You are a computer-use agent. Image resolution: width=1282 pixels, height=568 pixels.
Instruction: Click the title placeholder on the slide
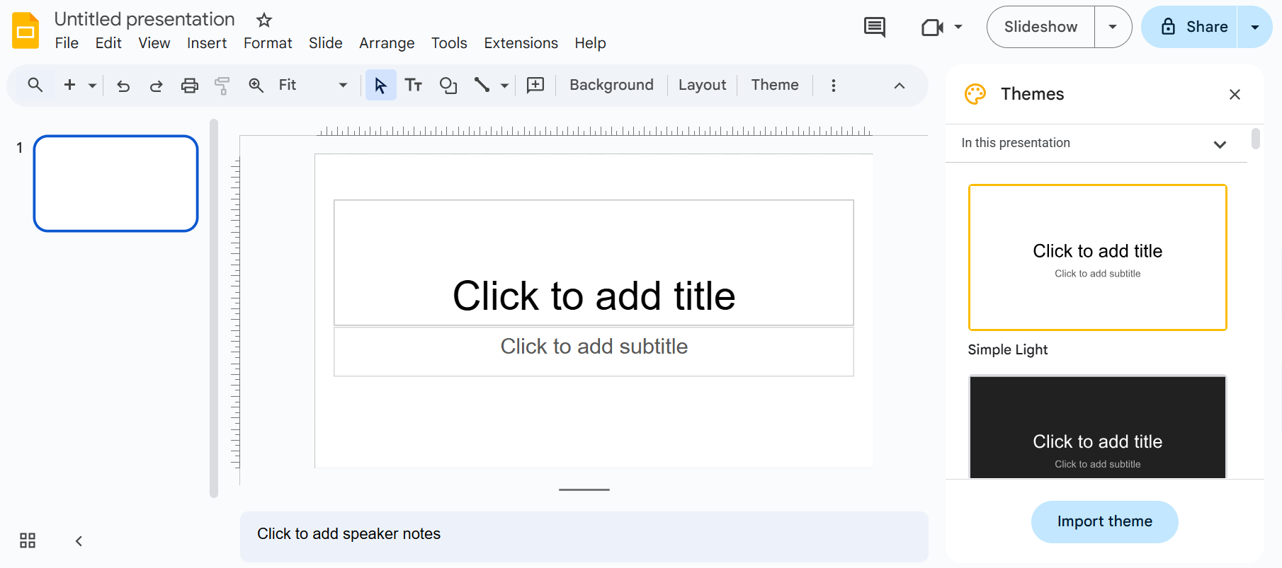pyautogui.click(x=594, y=262)
